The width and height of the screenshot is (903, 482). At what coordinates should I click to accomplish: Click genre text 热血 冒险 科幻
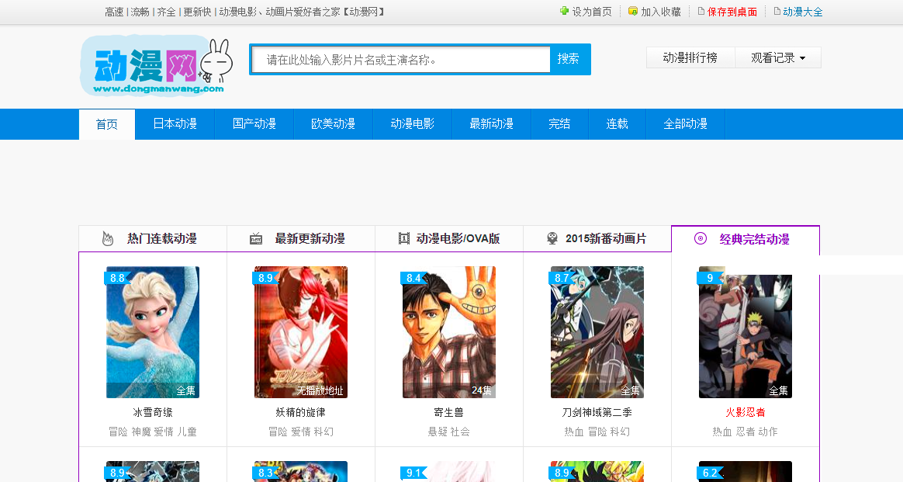(597, 432)
